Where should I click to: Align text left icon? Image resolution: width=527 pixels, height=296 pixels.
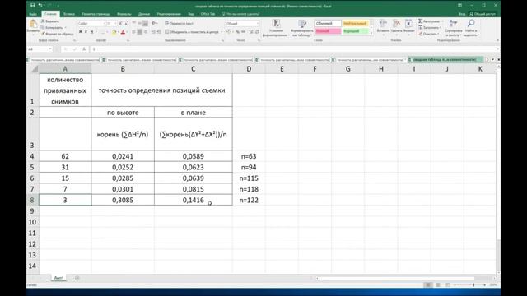133,32
